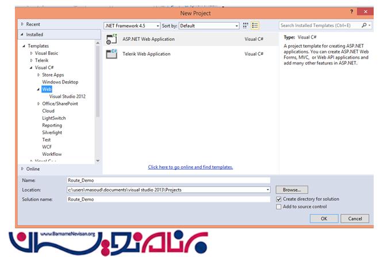Viewport: 380px width, 257px height.
Task: Select the Web tree item
Action: point(47,89)
